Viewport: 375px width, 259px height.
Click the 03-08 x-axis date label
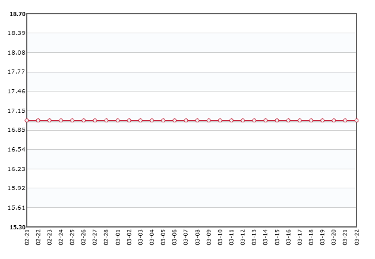(197, 237)
